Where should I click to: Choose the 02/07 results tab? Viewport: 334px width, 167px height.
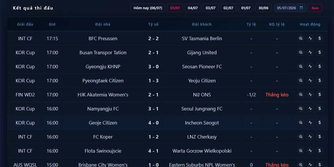[x=228, y=8]
